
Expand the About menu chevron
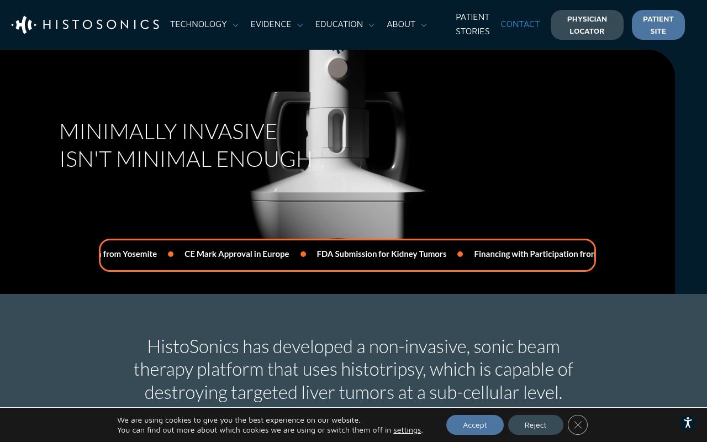(x=424, y=25)
